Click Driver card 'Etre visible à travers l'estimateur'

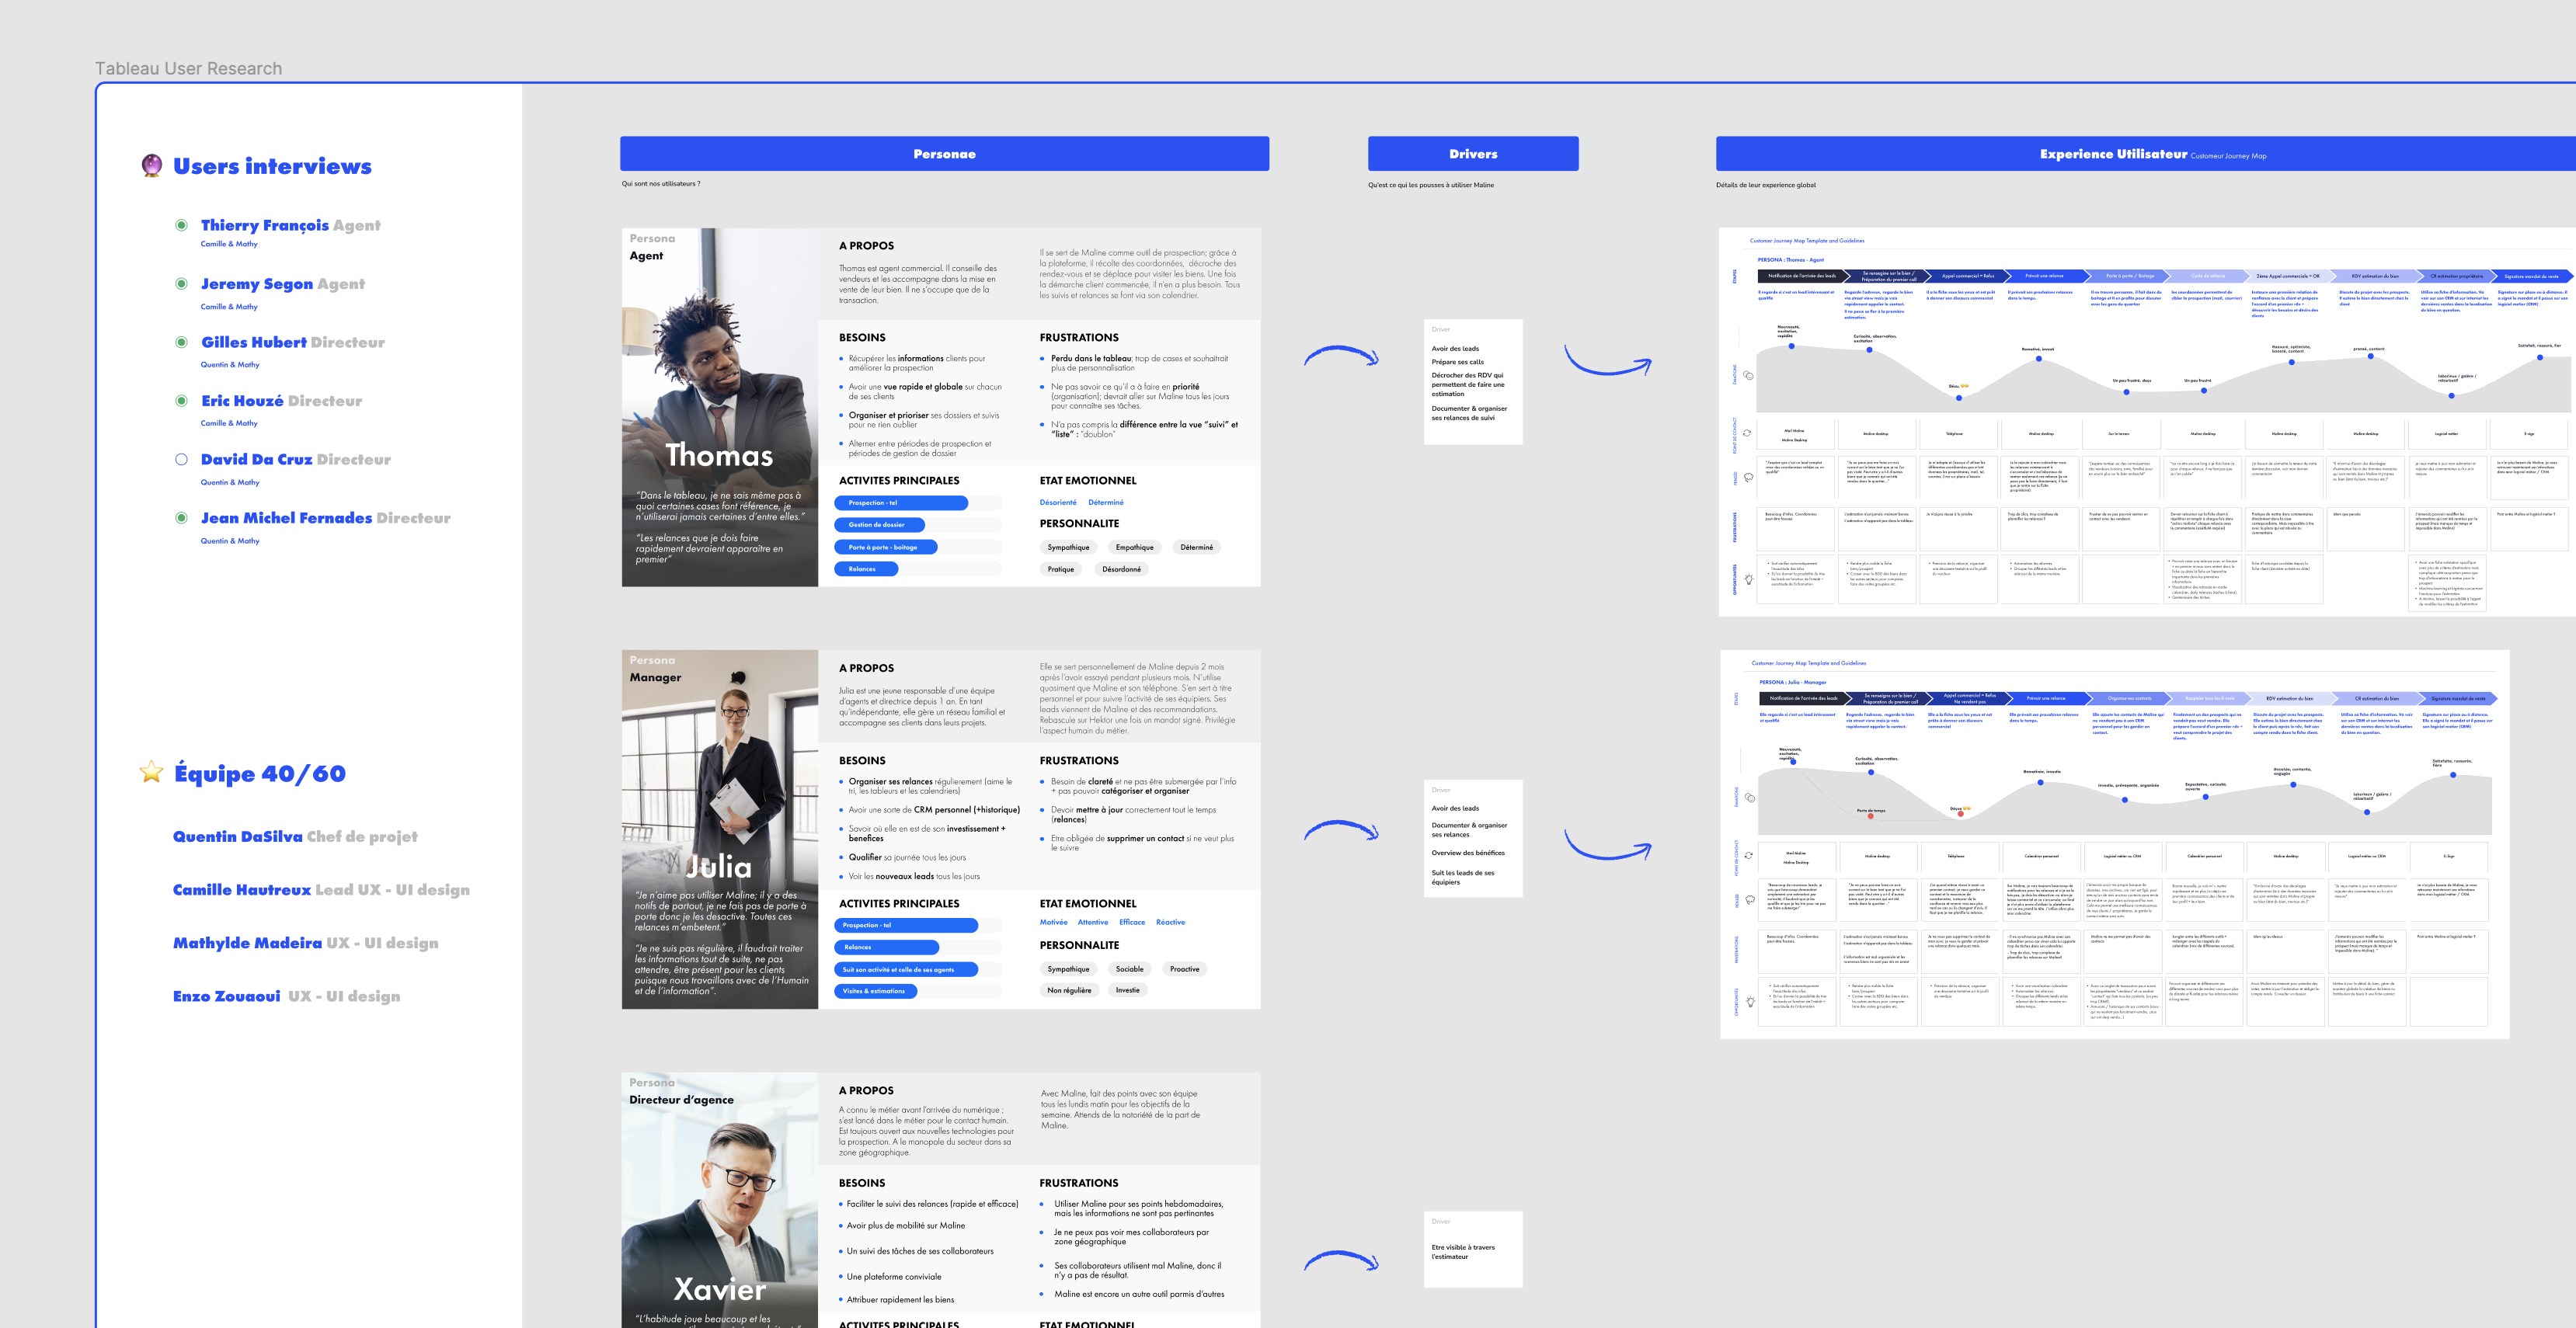[1473, 1249]
